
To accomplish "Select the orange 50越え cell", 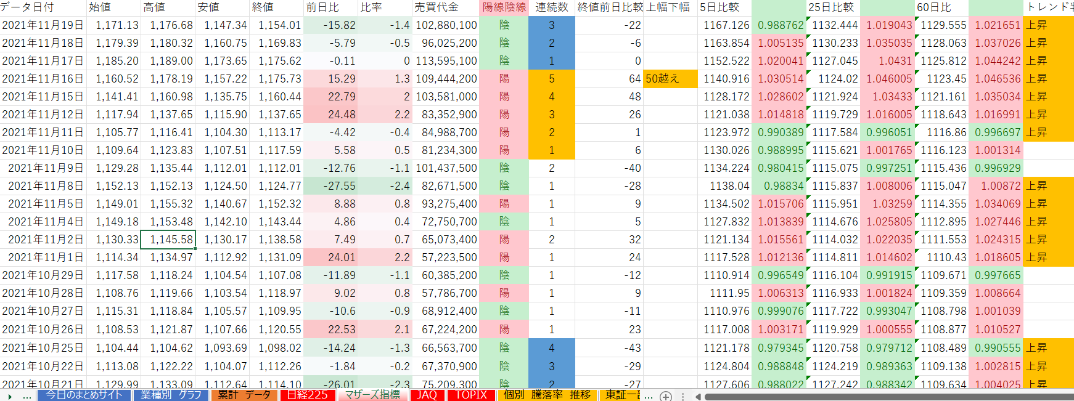I will point(670,79).
